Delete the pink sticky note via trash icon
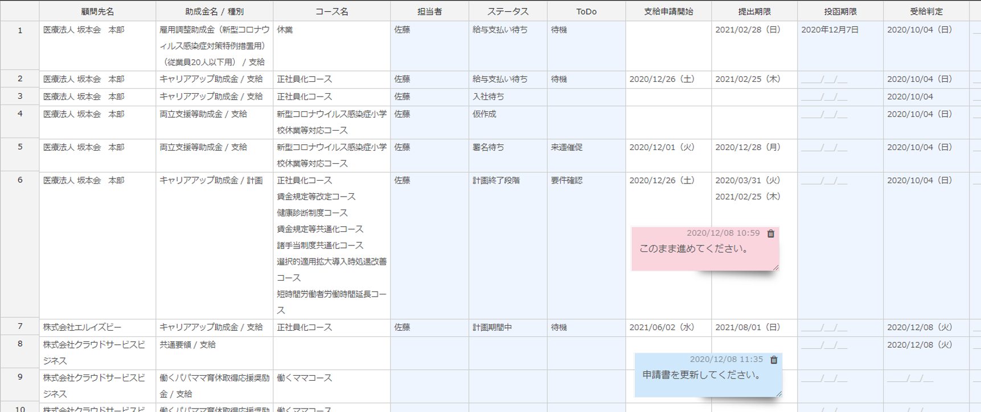 [x=770, y=234]
